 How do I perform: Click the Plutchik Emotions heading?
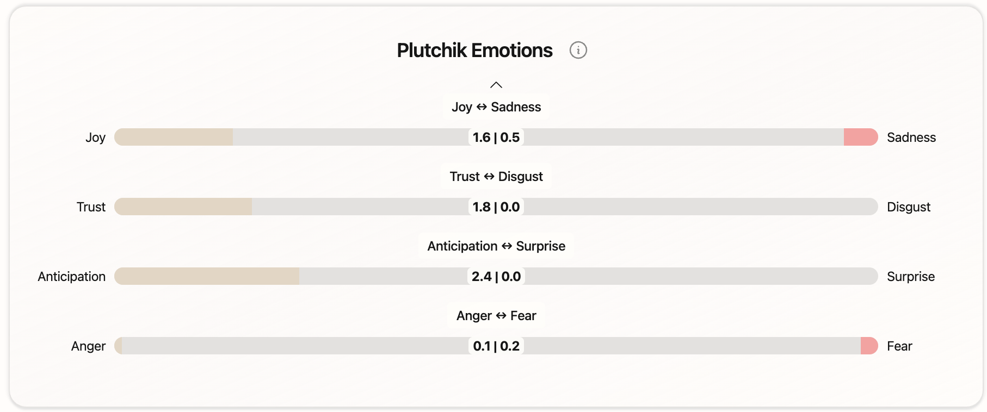[x=474, y=51]
